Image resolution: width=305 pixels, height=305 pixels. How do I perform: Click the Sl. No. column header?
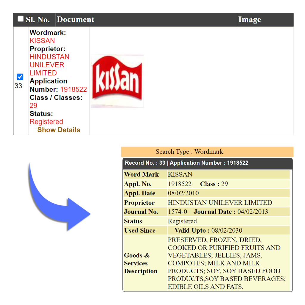(x=38, y=20)
